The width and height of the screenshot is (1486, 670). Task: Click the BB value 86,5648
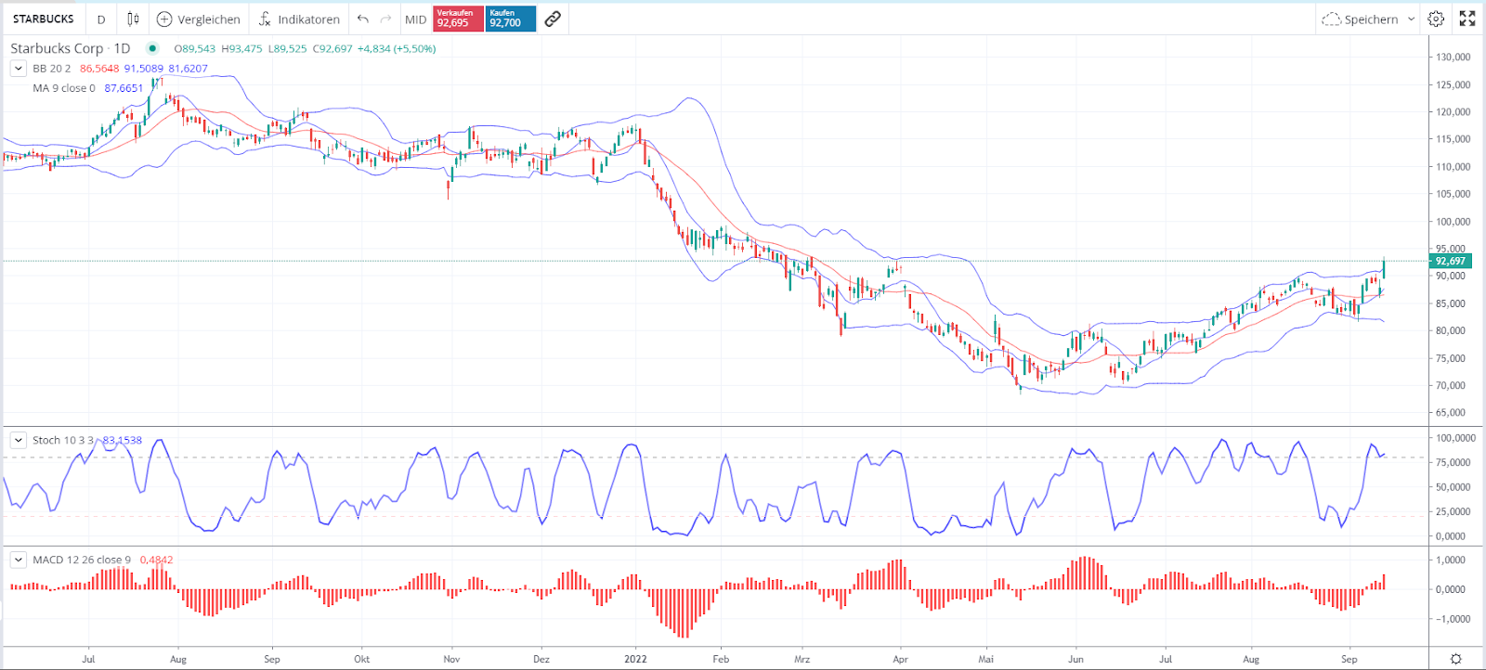[x=99, y=69]
